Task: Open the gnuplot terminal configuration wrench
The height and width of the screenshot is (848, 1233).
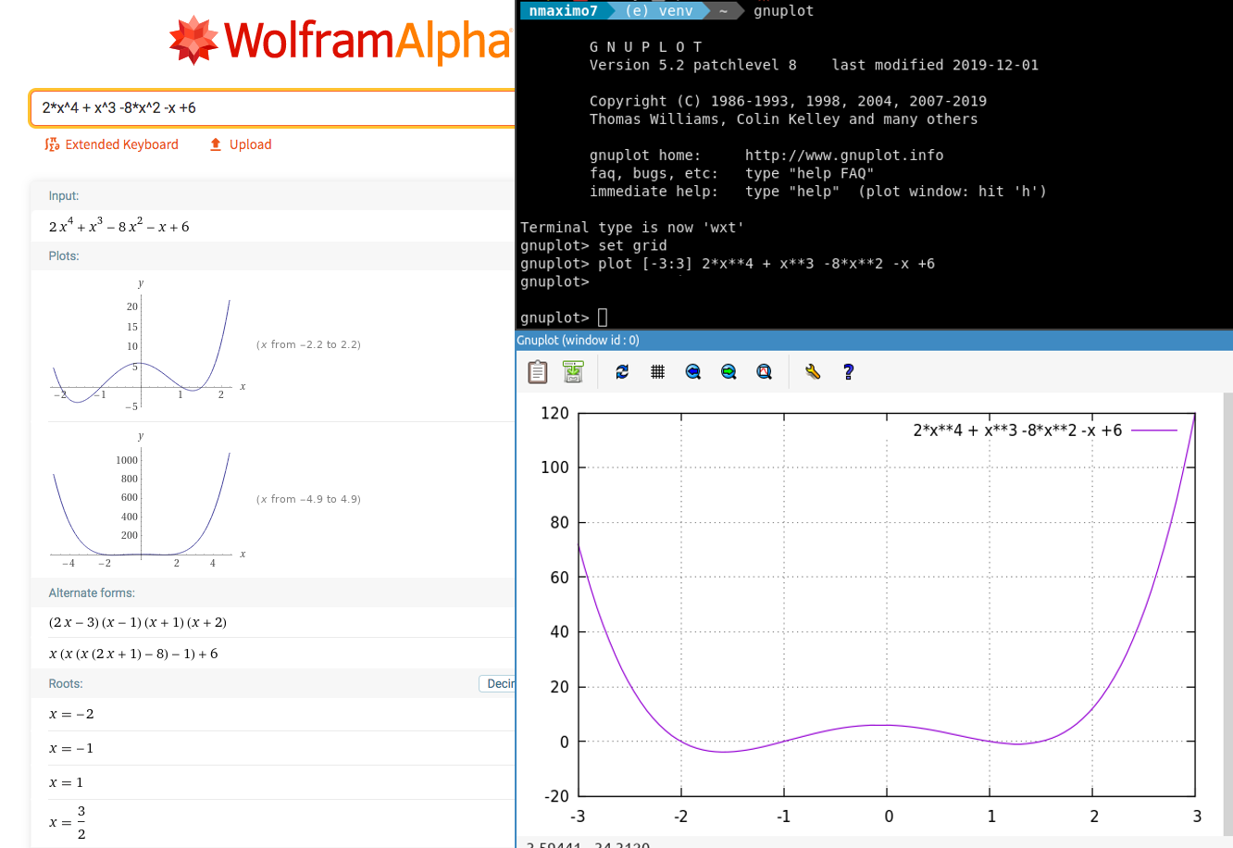Action: tap(812, 371)
